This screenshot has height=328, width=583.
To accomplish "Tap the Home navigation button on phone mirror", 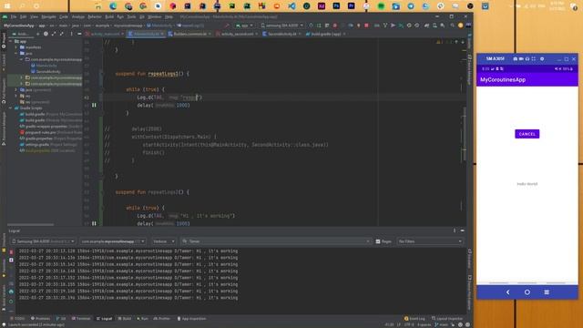I will click(527, 292).
